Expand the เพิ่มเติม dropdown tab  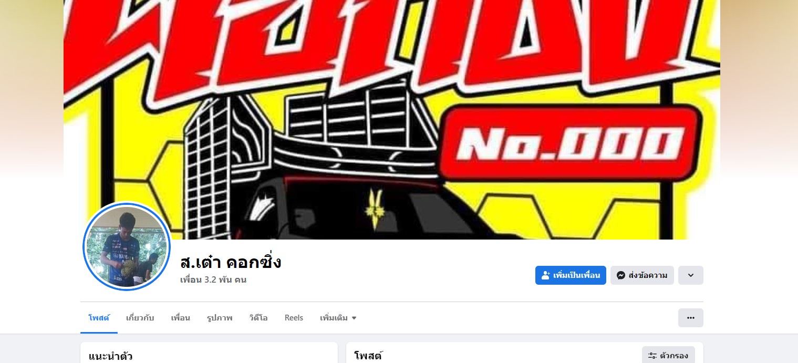[x=338, y=318]
